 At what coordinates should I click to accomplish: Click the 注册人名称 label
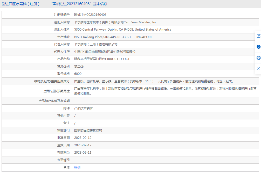click(62, 22)
